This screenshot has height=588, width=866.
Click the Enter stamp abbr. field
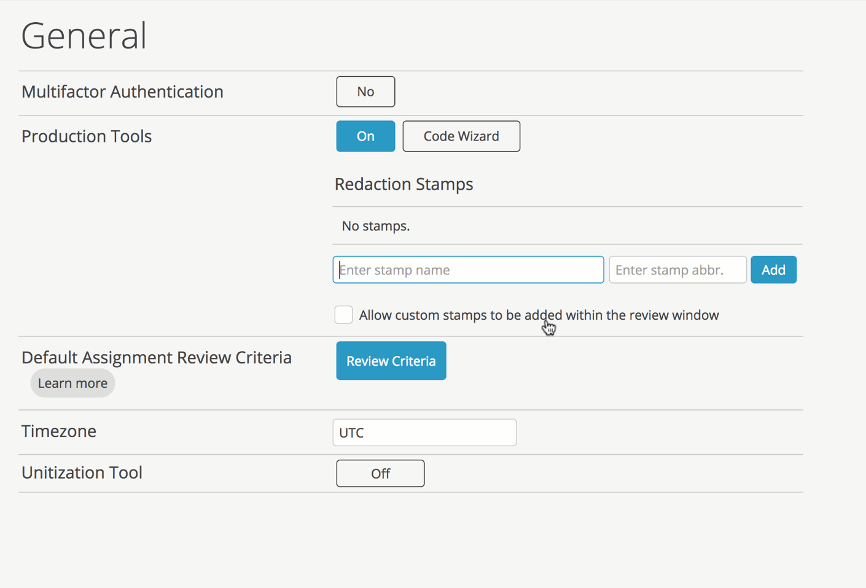tap(677, 269)
